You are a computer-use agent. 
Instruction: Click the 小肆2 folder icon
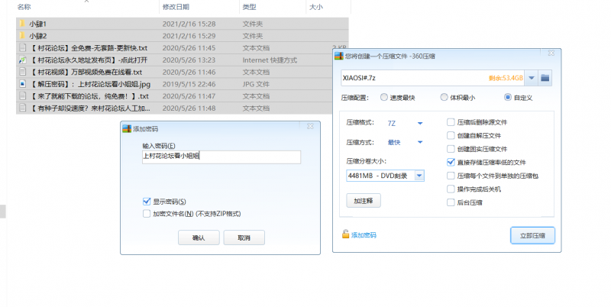click(x=21, y=36)
